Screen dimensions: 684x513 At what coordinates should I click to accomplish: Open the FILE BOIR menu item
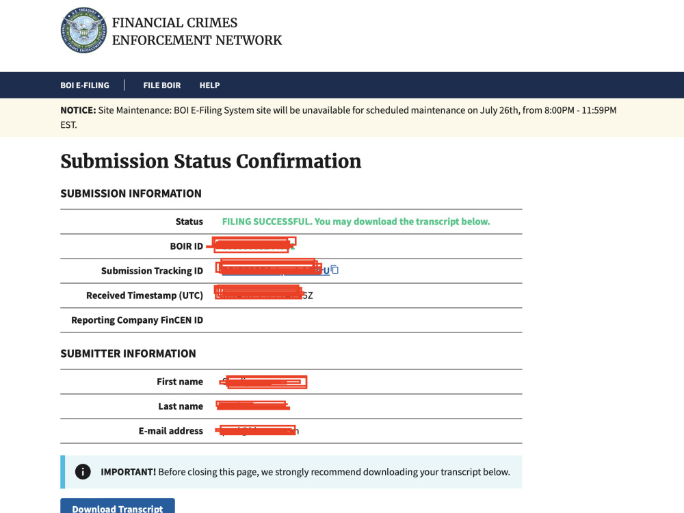coord(162,85)
